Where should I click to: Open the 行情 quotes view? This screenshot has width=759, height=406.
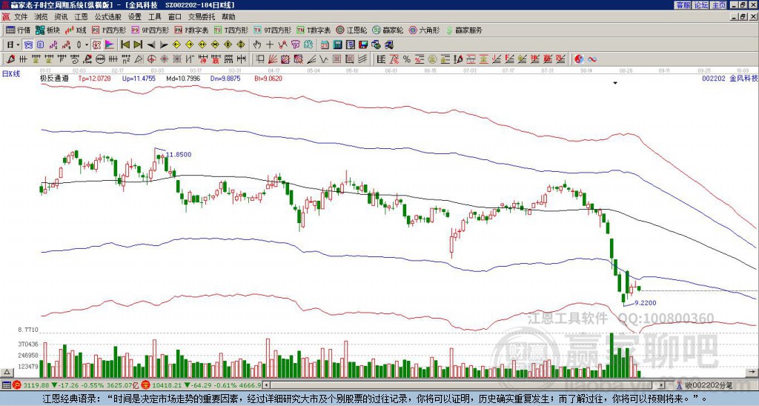18,30
